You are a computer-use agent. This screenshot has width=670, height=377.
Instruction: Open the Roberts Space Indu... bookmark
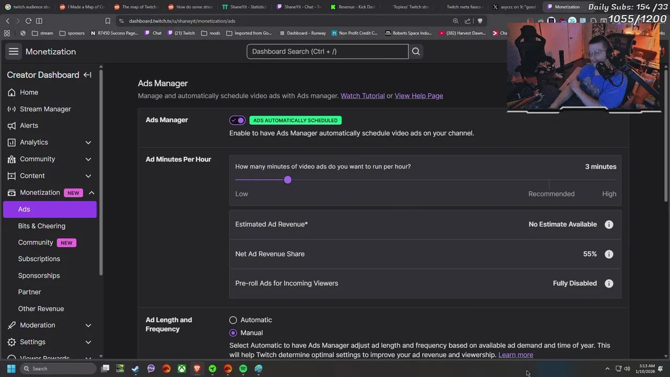(x=408, y=33)
